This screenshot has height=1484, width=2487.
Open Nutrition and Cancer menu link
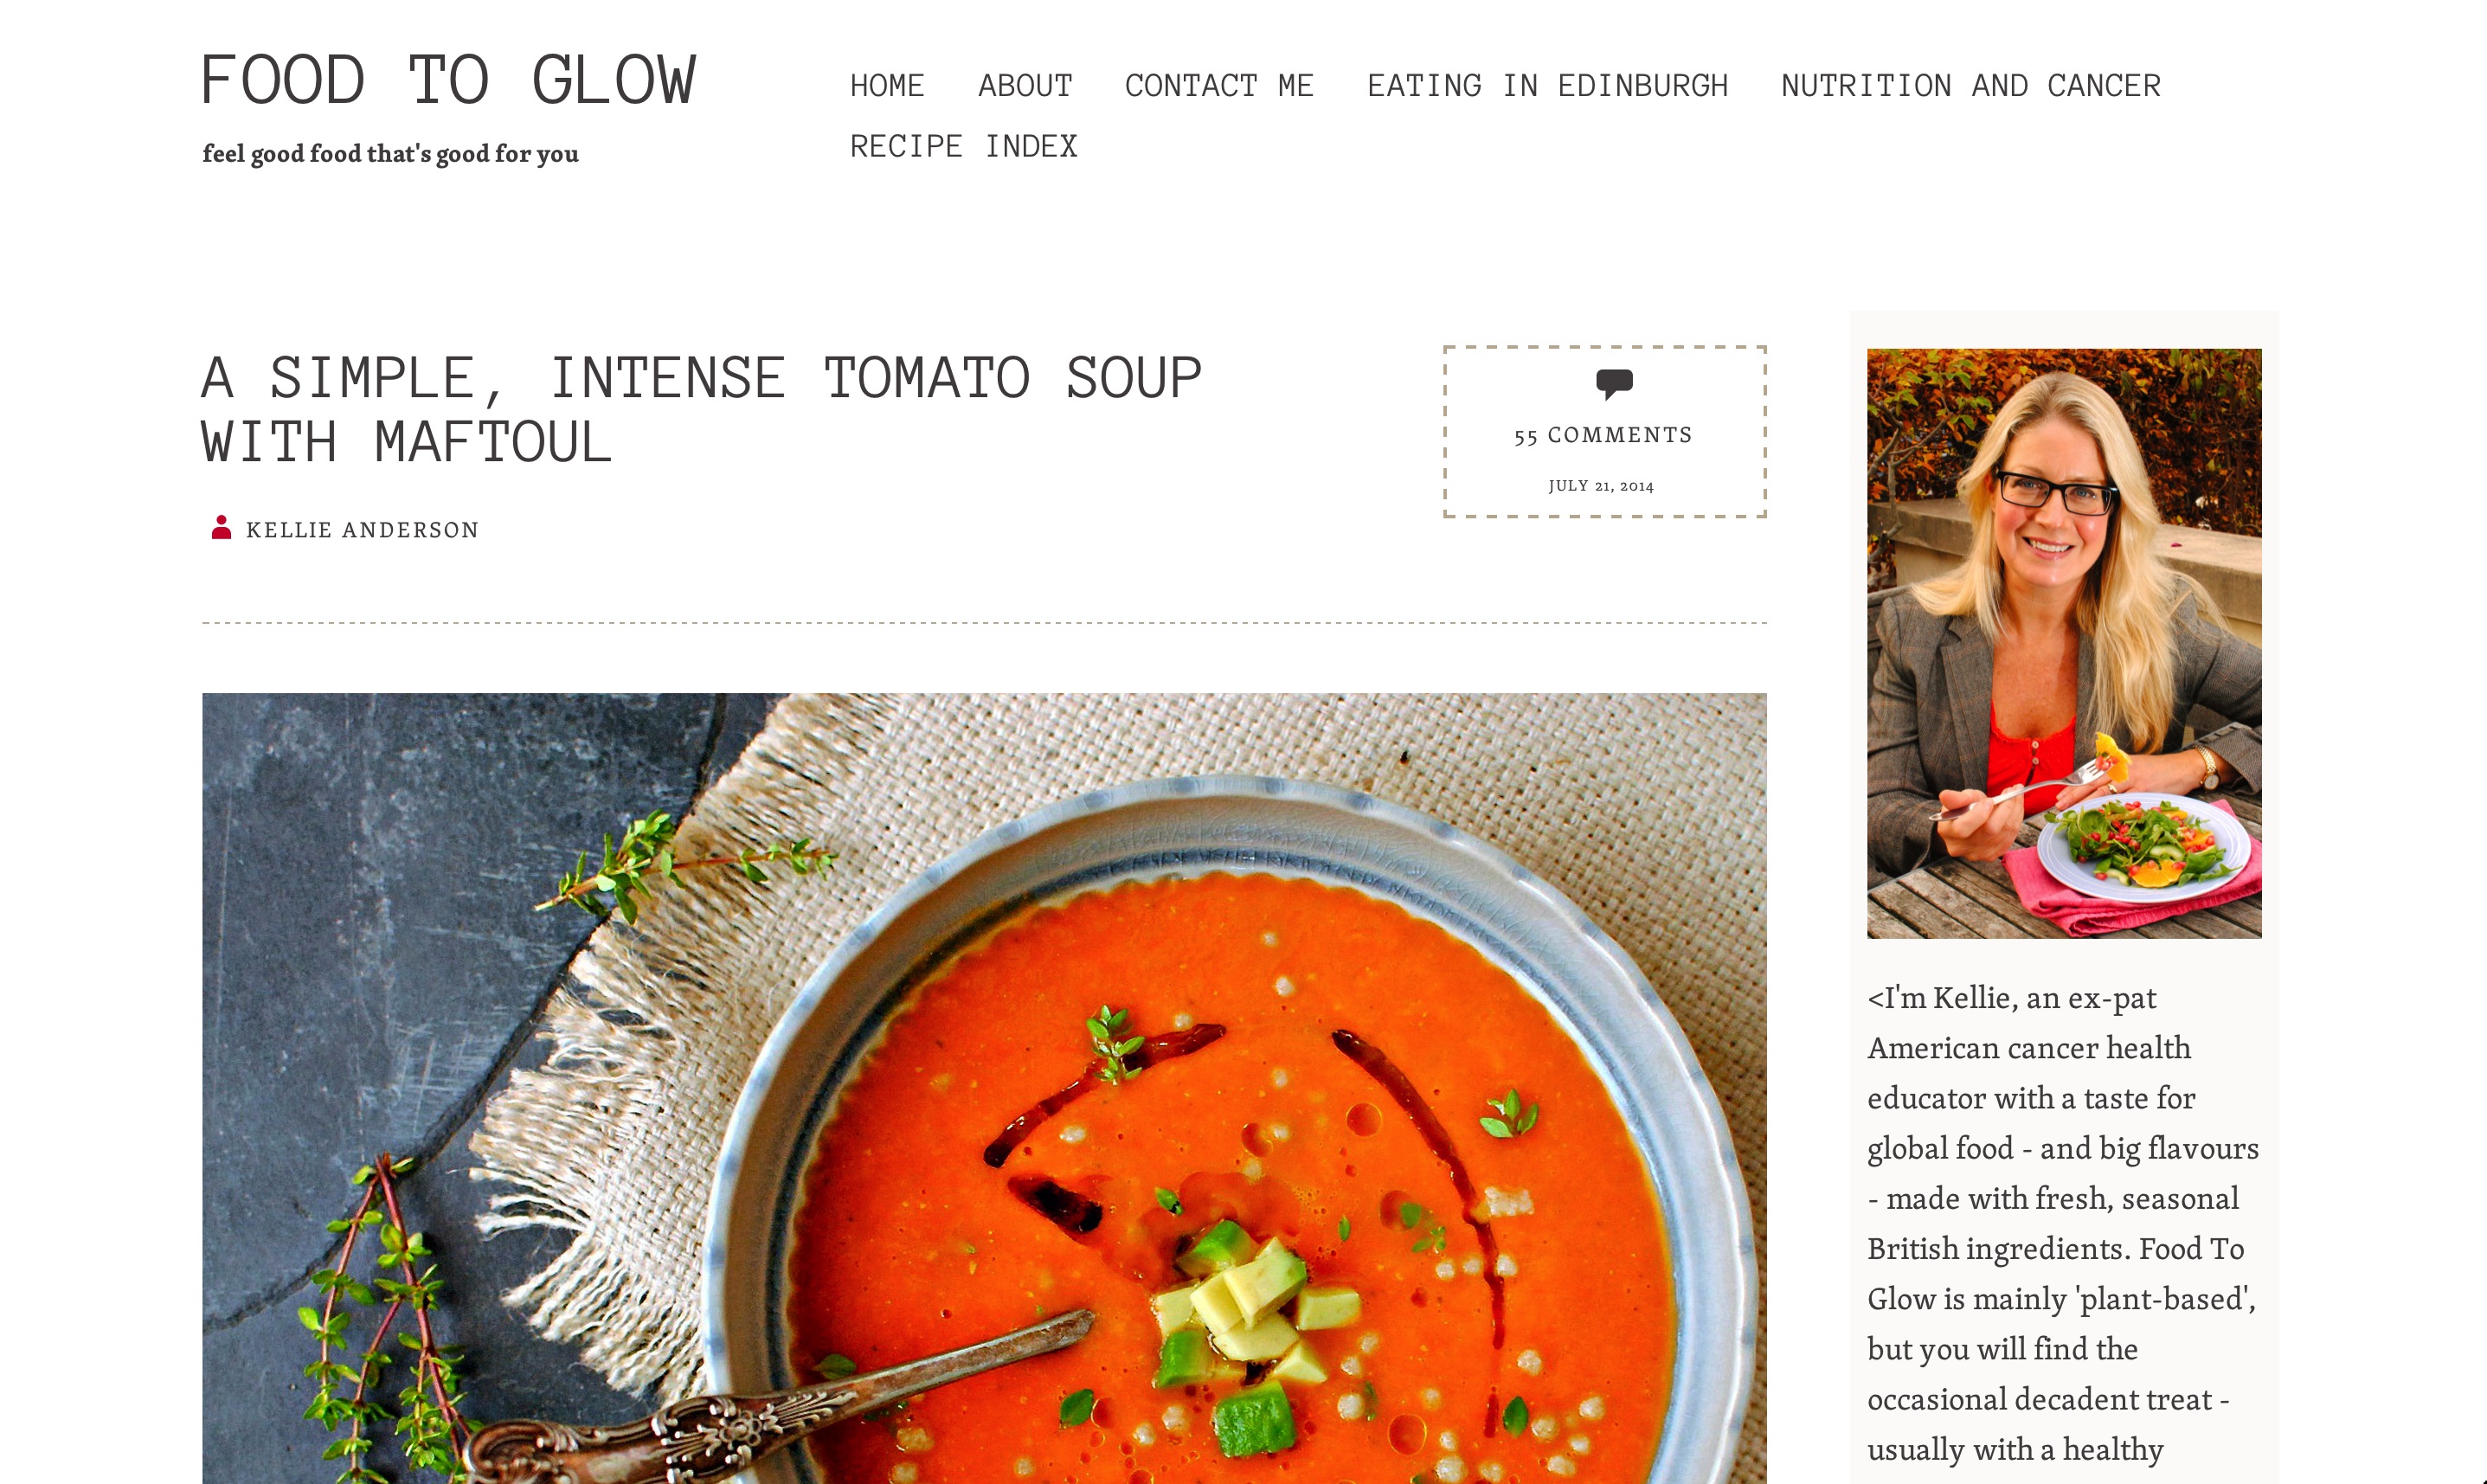coord(1970,86)
